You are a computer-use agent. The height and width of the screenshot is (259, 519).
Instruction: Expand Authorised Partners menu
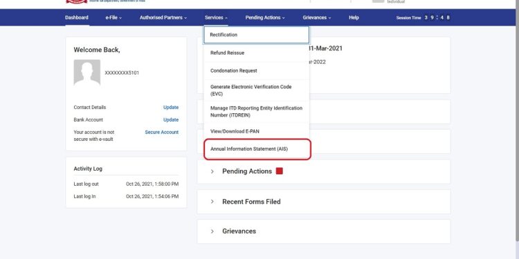(x=163, y=17)
